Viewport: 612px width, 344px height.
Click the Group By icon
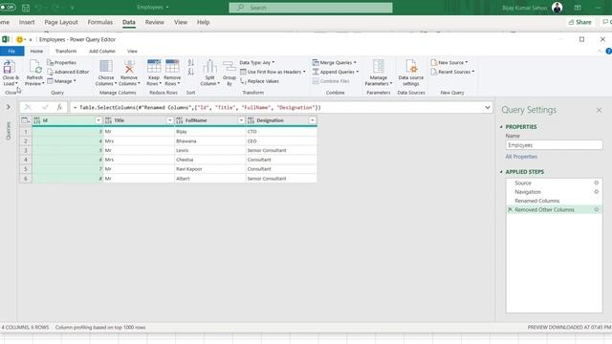[x=229, y=67]
